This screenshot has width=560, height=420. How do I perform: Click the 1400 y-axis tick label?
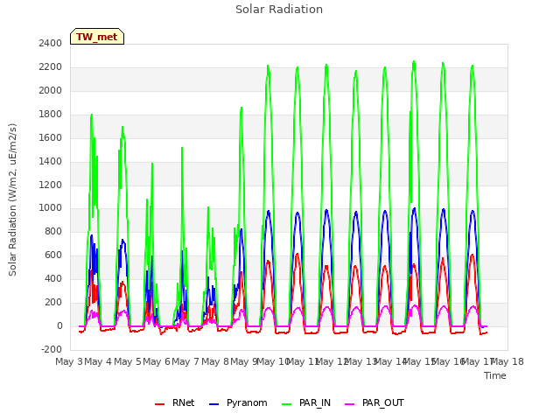[51, 161]
